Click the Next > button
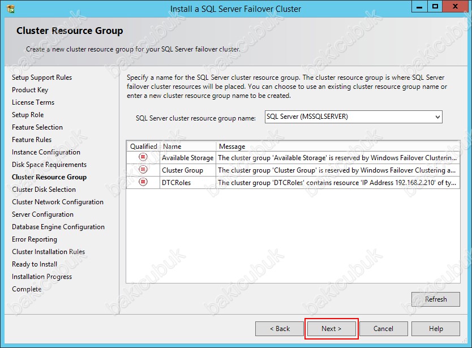 tap(332, 328)
